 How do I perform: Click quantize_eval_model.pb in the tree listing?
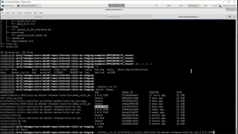click(32, 35)
